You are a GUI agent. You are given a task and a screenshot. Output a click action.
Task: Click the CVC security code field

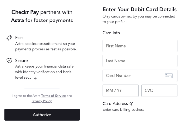pyautogui.click(x=159, y=91)
